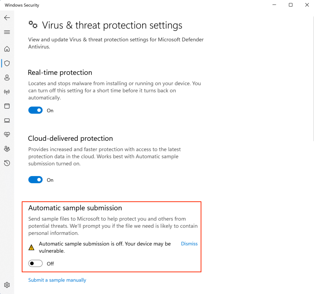Open App & browser control icon
Image resolution: width=314 pixels, height=294 pixels.
(7, 106)
